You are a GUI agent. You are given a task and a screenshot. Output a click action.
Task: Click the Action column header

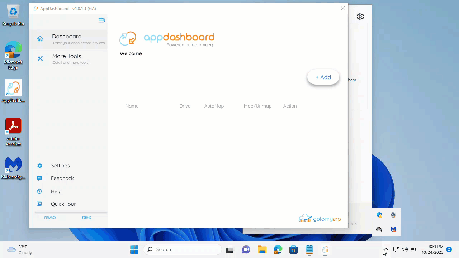click(290, 106)
